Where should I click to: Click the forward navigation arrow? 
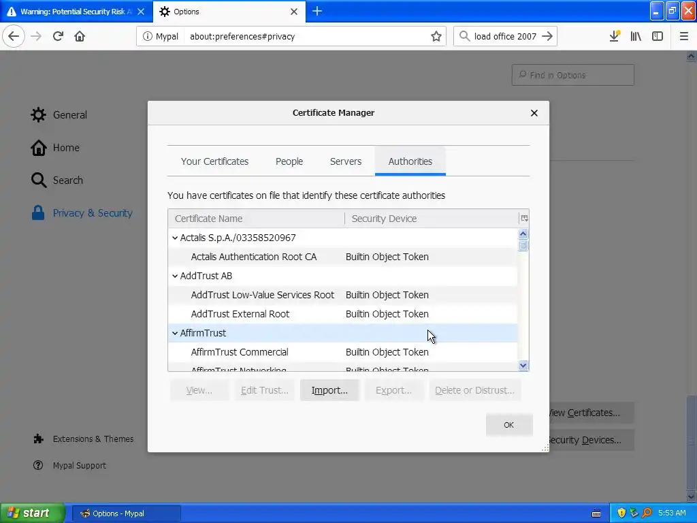(36, 36)
